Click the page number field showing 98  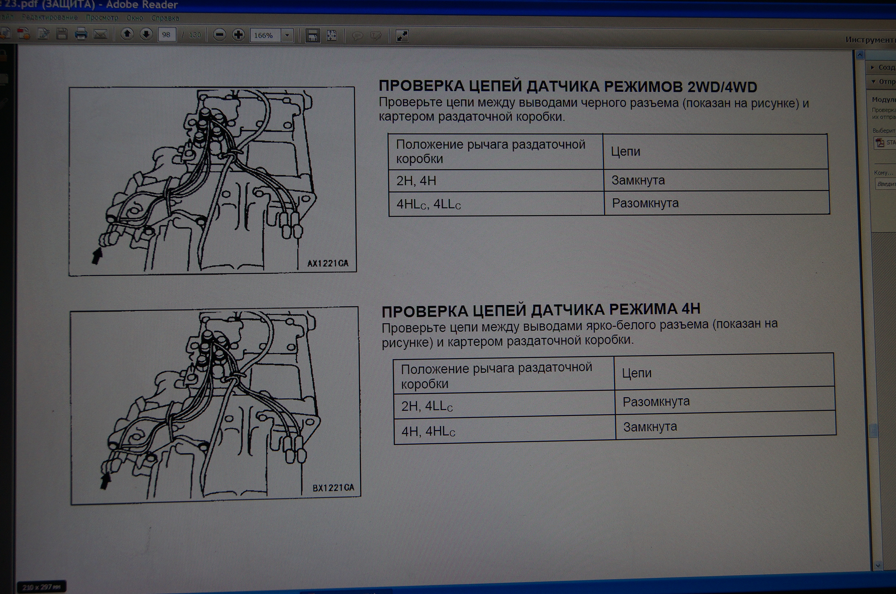(167, 35)
